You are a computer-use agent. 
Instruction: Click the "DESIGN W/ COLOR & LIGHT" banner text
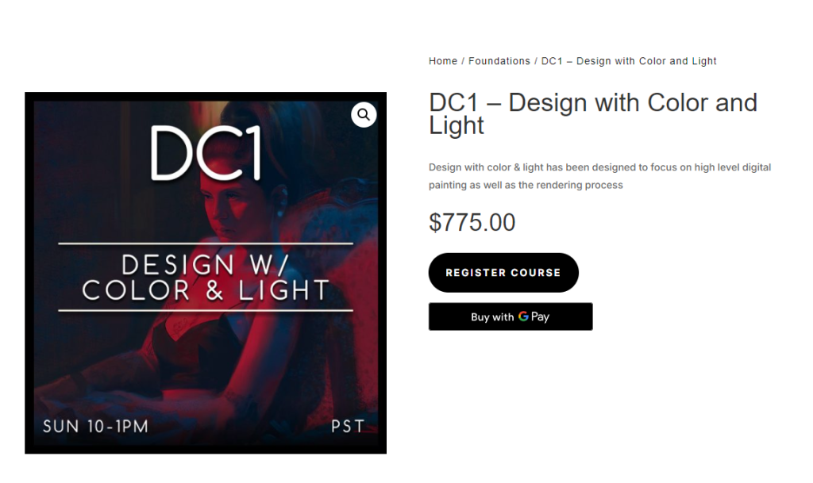(203, 277)
